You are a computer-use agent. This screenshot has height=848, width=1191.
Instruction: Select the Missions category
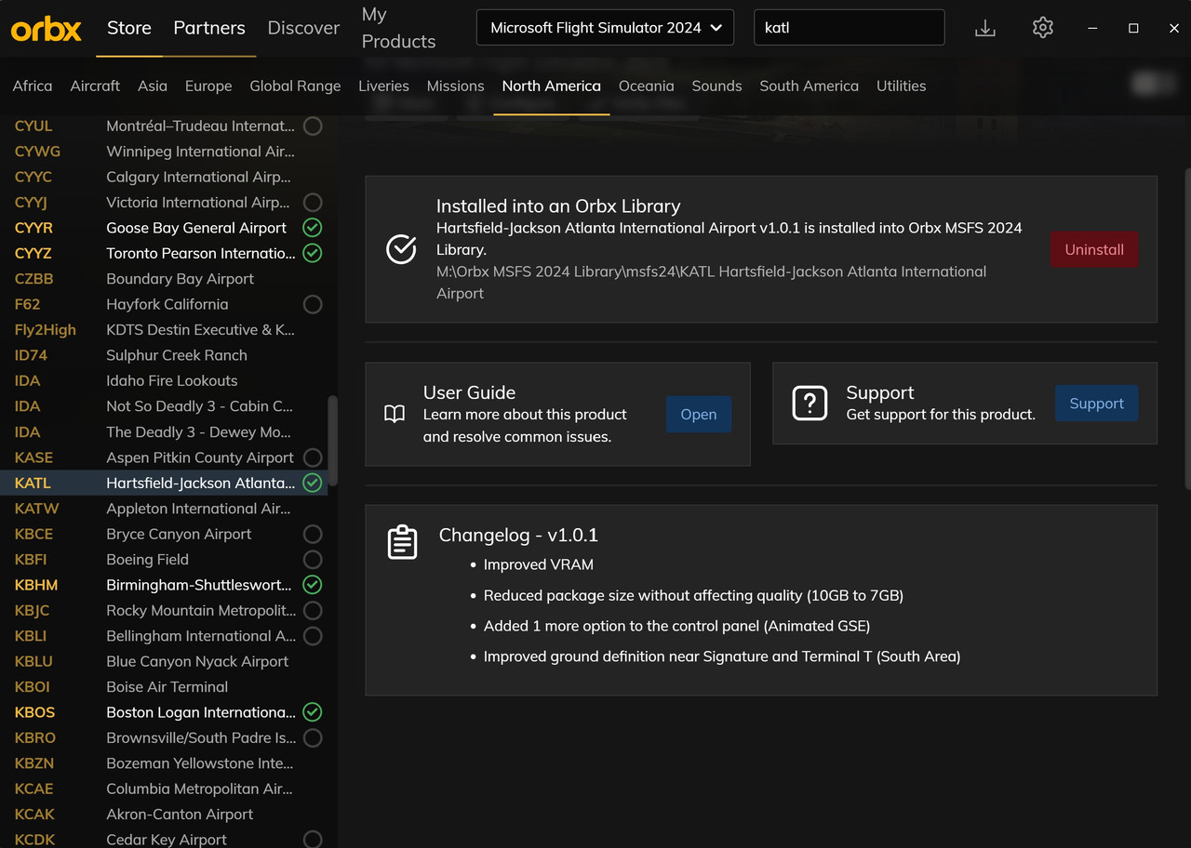click(455, 86)
